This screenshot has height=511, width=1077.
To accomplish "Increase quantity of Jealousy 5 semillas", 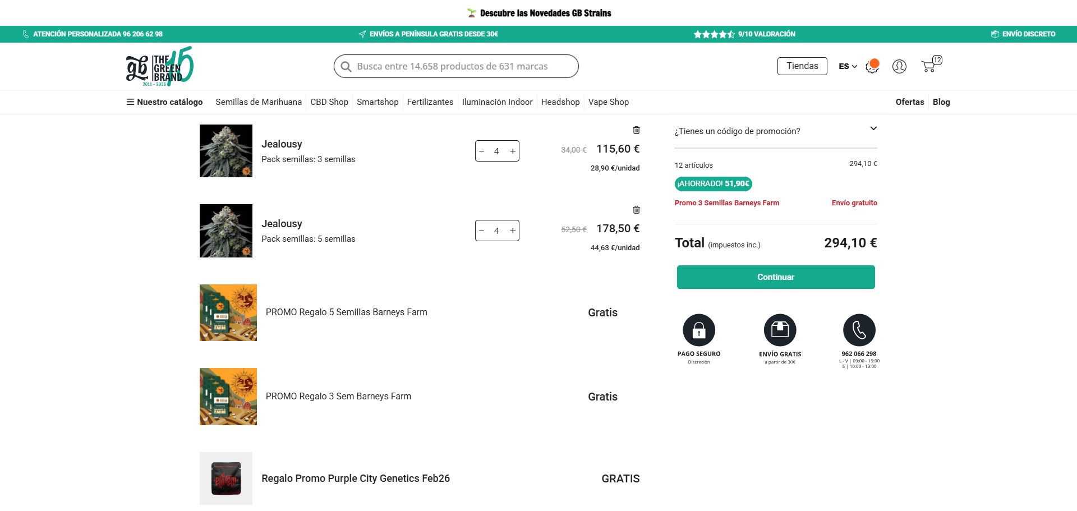I will (512, 231).
